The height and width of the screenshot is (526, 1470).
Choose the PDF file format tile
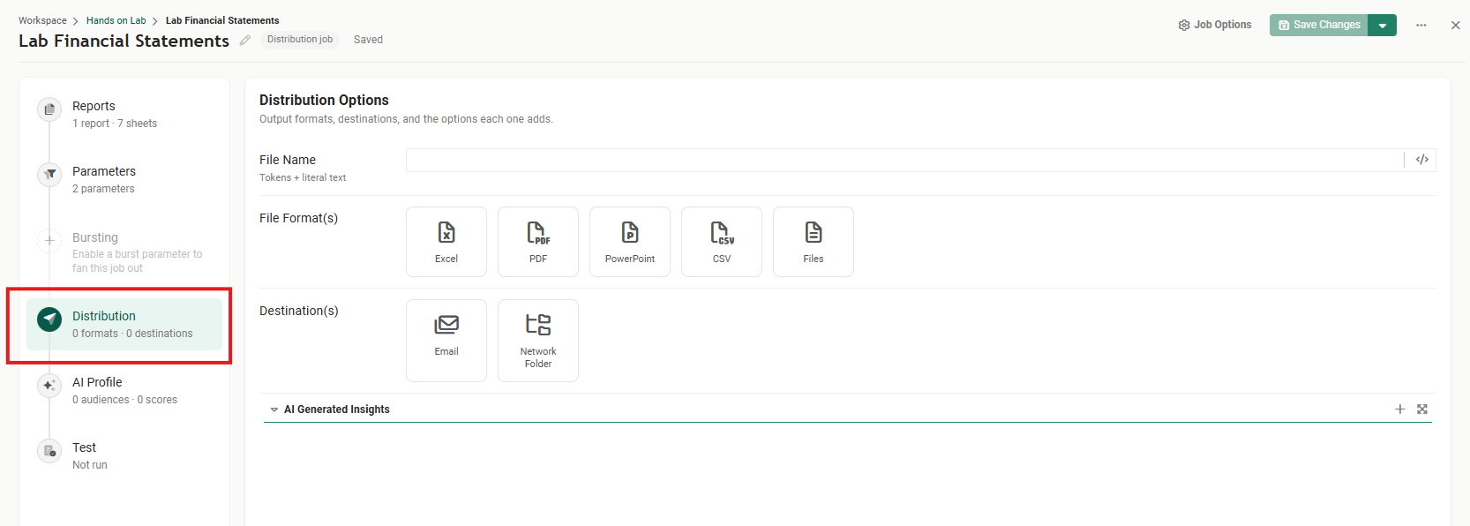click(538, 242)
